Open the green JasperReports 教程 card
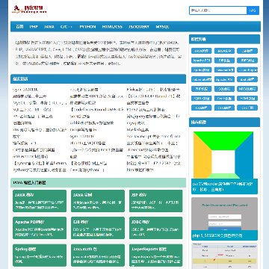 (155, 255)
